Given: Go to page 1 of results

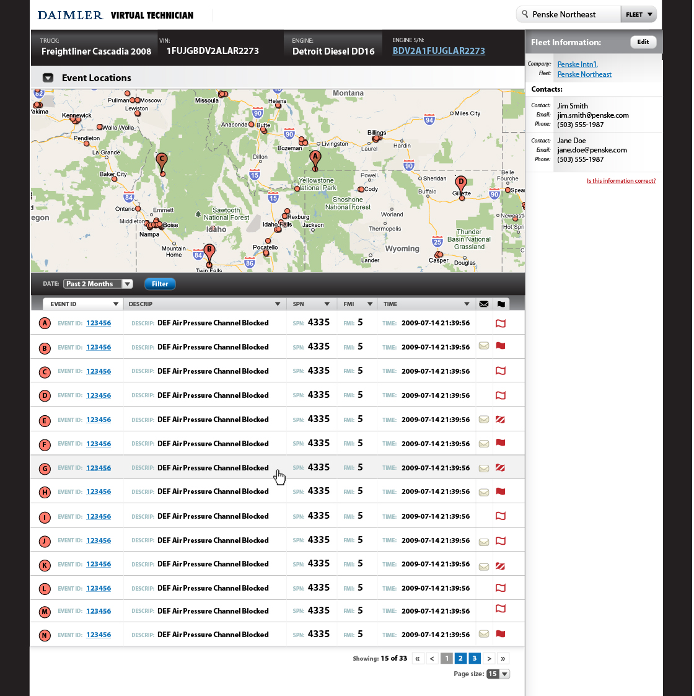Looking at the screenshot, I should click(446, 658).
